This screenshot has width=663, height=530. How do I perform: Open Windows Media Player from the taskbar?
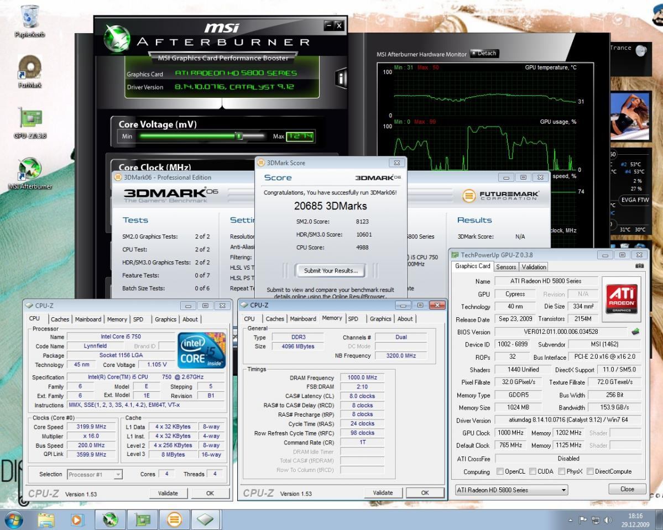click(76, 519)
